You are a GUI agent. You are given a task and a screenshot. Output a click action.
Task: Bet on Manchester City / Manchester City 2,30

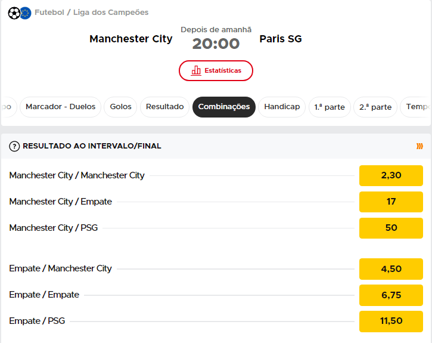click(391, 176)
